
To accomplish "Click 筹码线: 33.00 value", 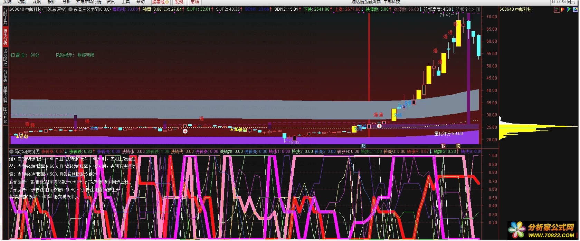I will coord(125,9).
